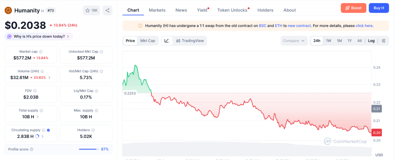Open the 'click here' details link

(x=364, y=26)
